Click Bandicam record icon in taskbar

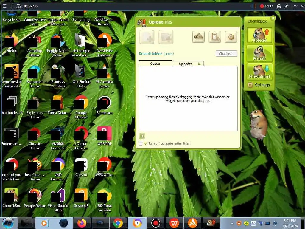pyautogui.click(x=155, y=223)
